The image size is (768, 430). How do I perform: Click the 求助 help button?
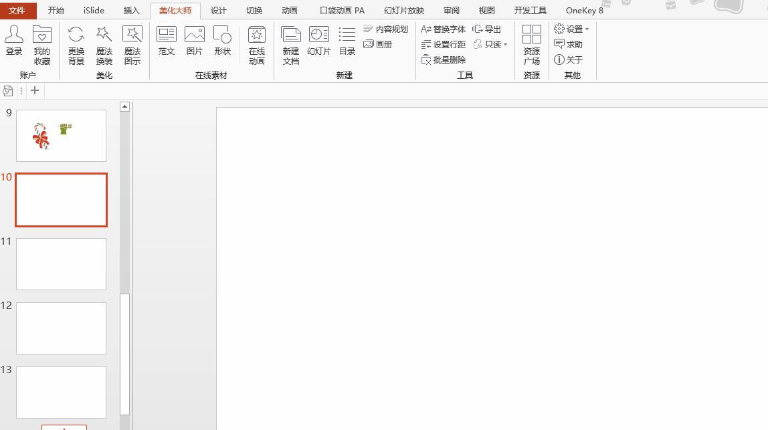click(569, 44)
